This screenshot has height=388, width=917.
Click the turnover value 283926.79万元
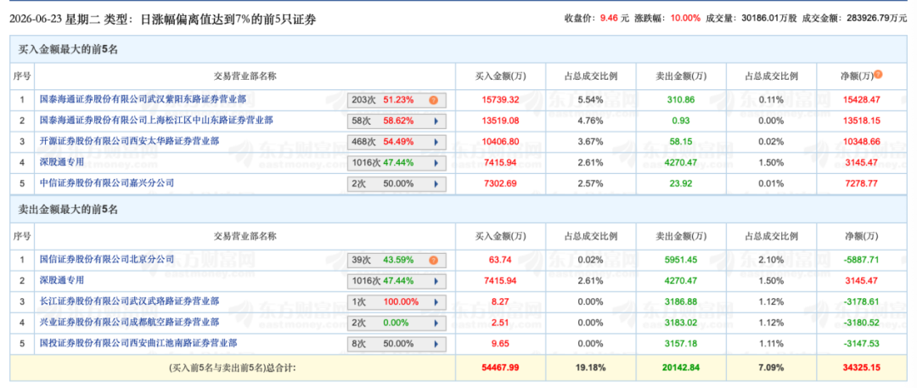876,18
